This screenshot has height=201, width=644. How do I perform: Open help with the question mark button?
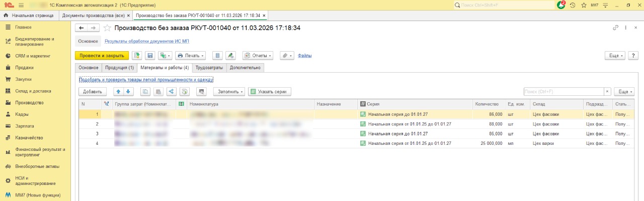pyautogui.click(x=633, y=55)
